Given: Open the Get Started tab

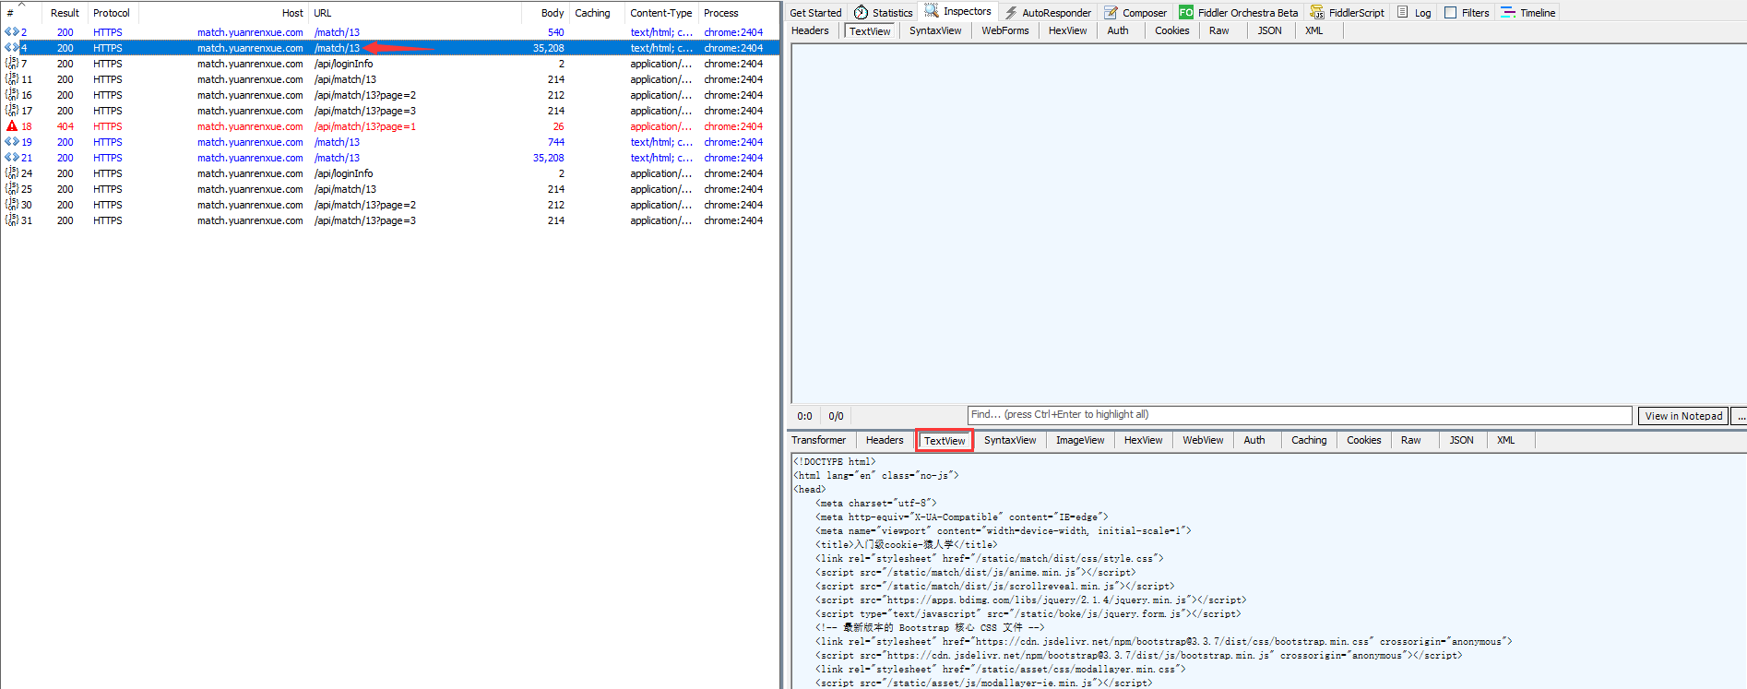Looking at the screenshot, I should [815, 13].
